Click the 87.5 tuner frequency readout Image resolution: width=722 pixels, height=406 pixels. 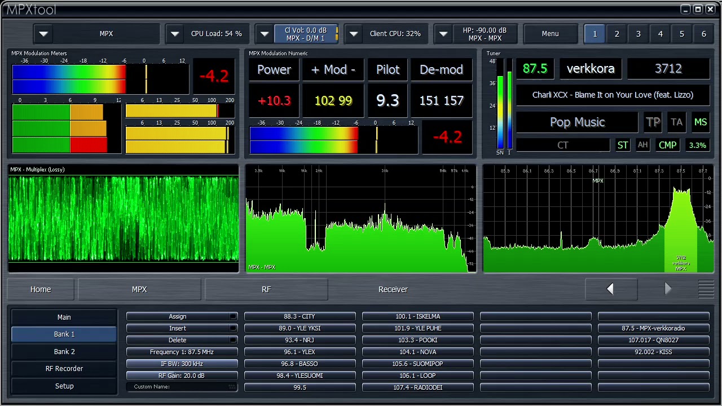coord(535,69)
